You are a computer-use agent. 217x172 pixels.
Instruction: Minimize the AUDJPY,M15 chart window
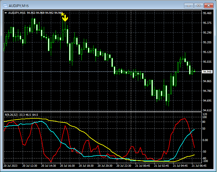[189, 6]
